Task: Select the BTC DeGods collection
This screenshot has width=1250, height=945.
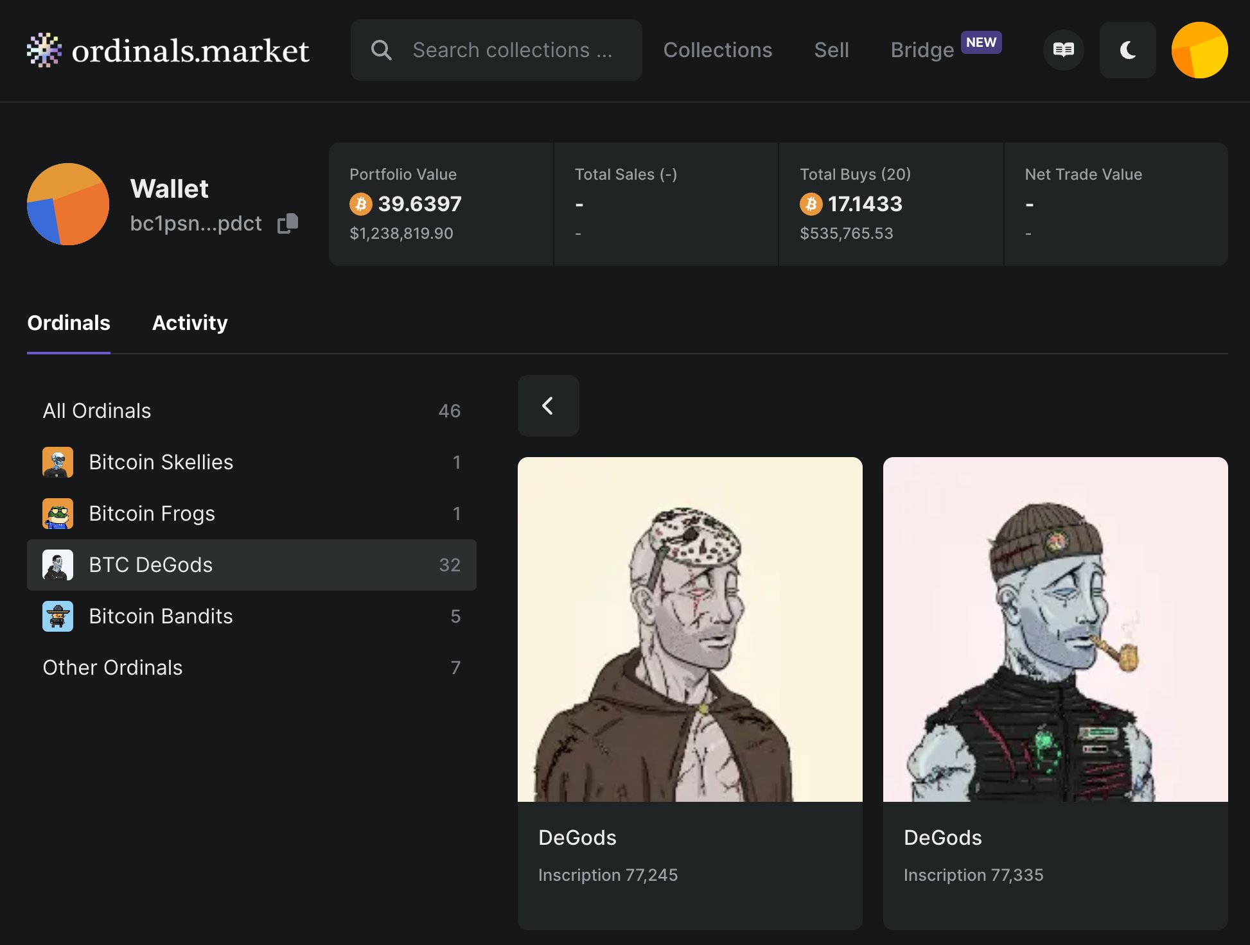Action: click(x=150, y=565)
